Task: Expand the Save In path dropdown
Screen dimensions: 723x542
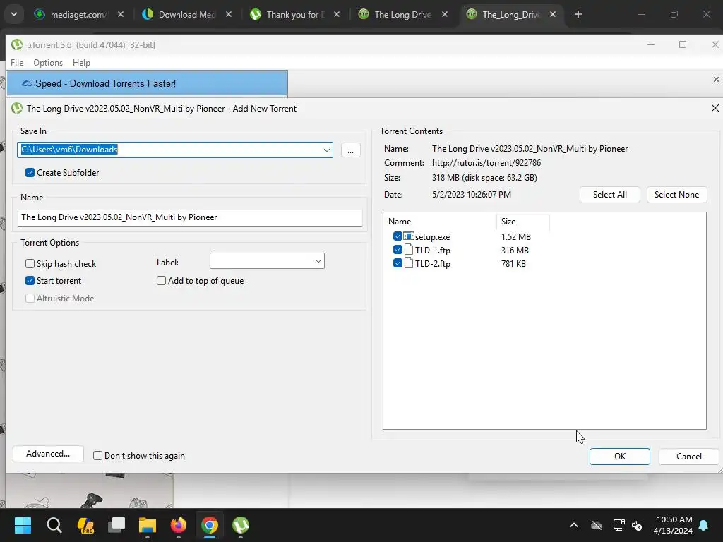Action: [326, 150]
